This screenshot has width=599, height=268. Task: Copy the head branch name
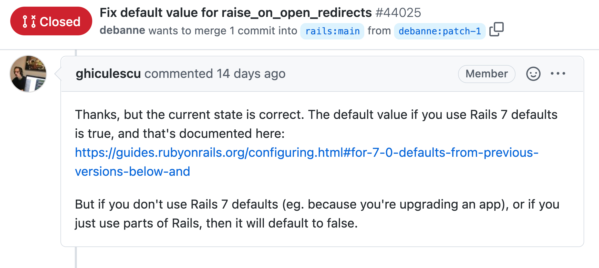496,29
